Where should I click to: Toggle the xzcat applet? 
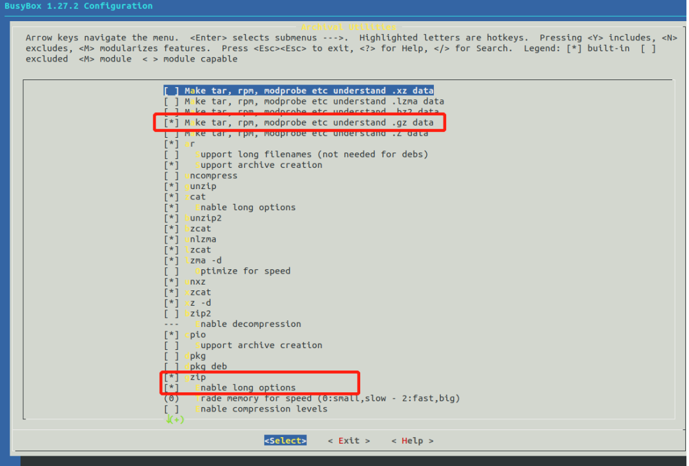(187, 292)
